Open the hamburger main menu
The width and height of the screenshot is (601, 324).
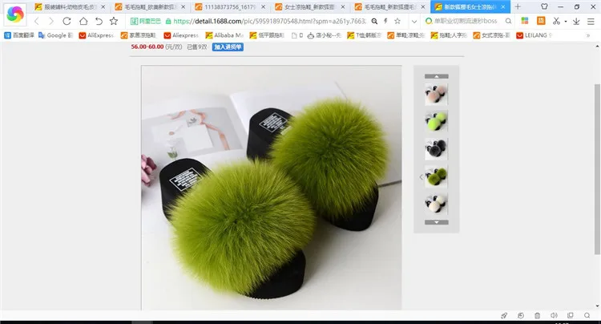(x=591, y=22)
